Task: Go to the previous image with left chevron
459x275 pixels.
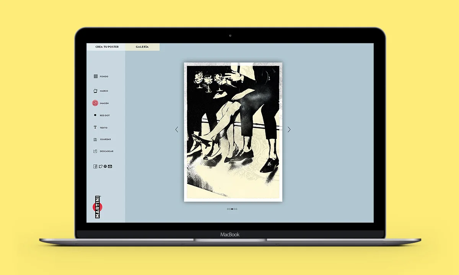Action: (177, 129)
